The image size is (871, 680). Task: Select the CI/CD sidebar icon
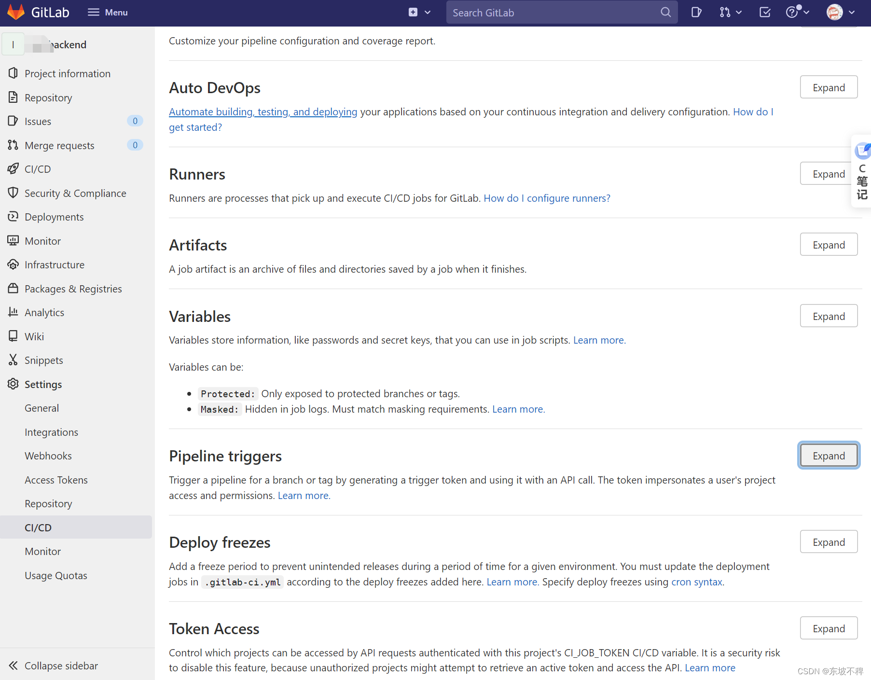(13, 169)
